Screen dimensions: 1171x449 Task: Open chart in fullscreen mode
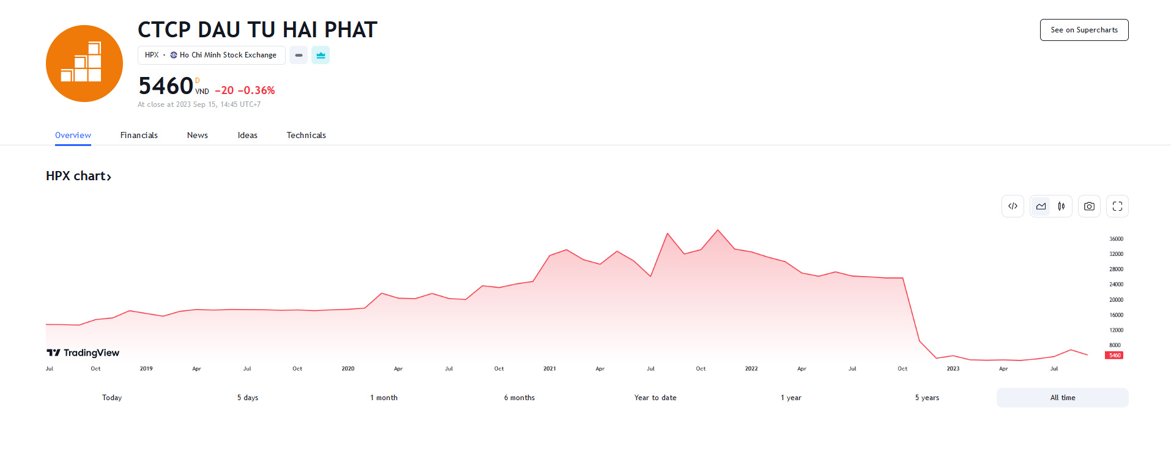click(x=1117, y=206)
